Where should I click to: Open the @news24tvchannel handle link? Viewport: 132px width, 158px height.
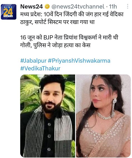coord(78,7)
